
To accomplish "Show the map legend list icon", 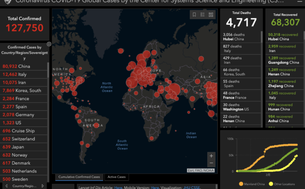I will pos(203,15).
